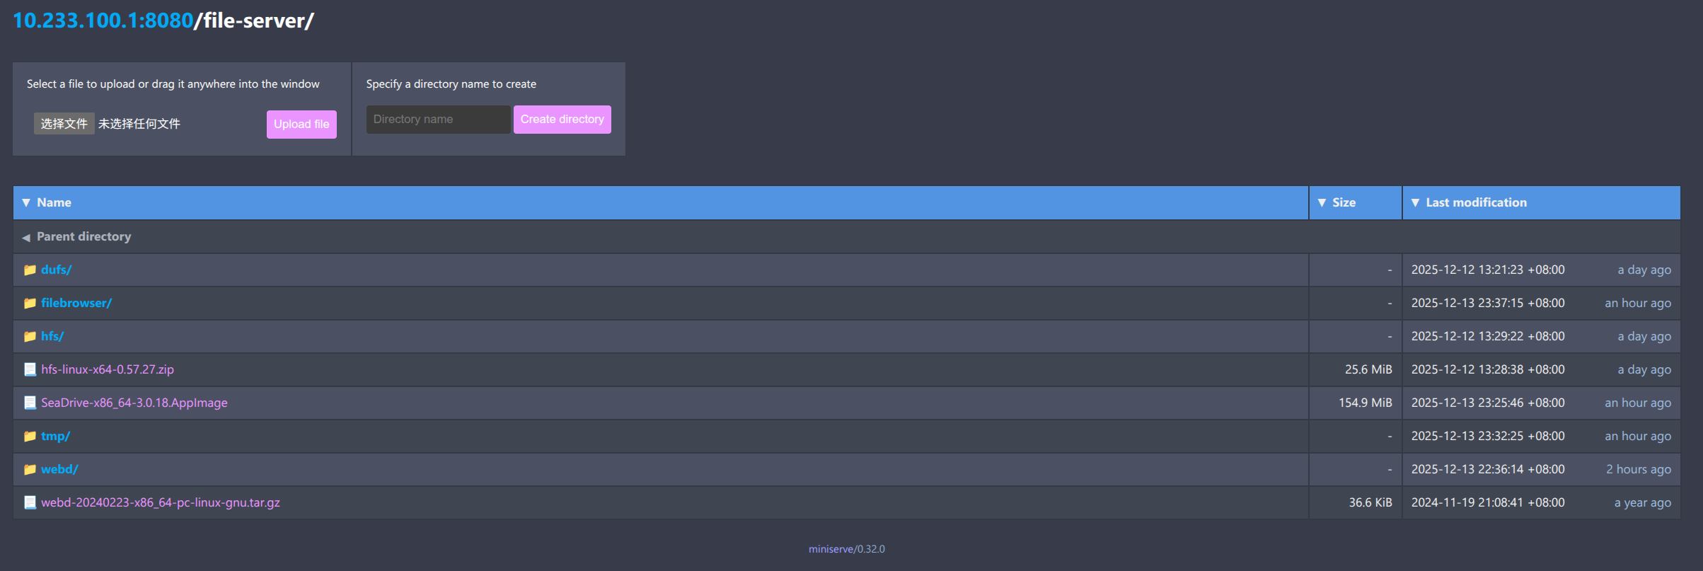Open the miniserve/0.32.0 footer link
Viewport: 1703px width, 571px height.
pos(846,549)
